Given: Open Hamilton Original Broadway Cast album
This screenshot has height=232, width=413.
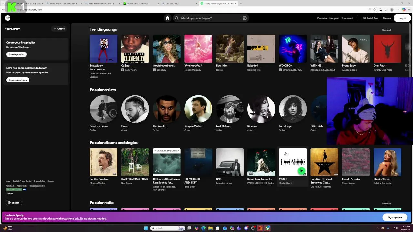Looking at the screenshot, I should tap(324, 162).
